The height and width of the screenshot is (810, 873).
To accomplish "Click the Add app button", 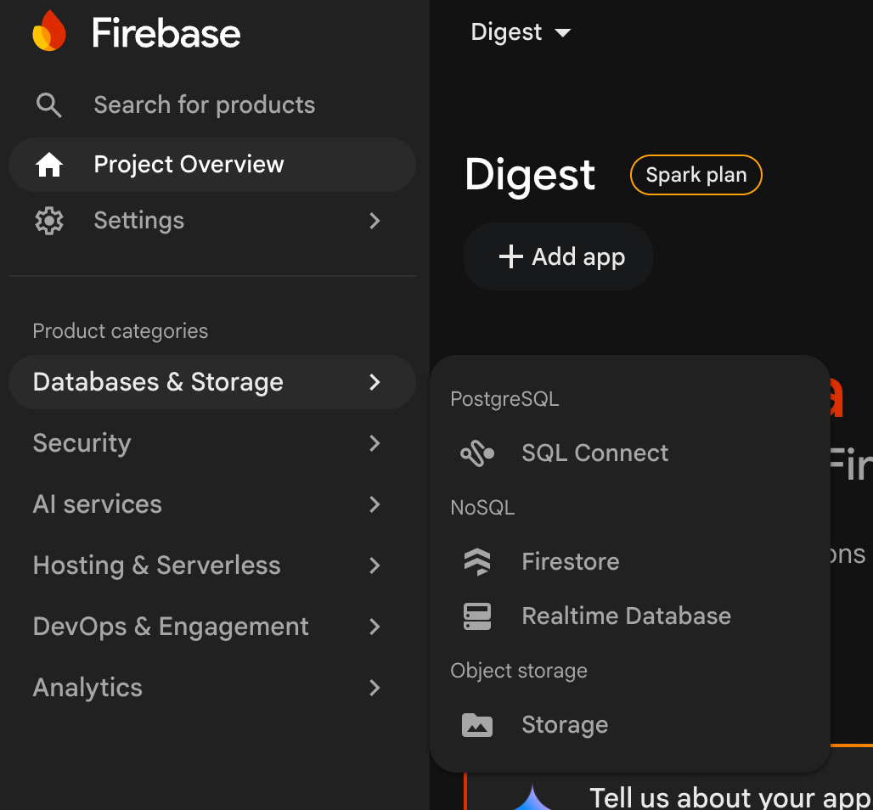I will (558, 256).
